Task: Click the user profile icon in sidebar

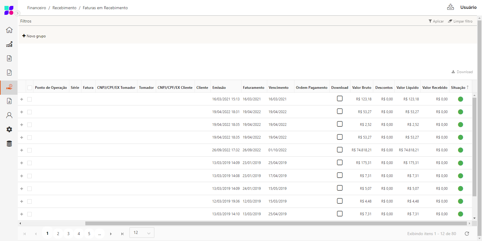Action: click(9, 115)
